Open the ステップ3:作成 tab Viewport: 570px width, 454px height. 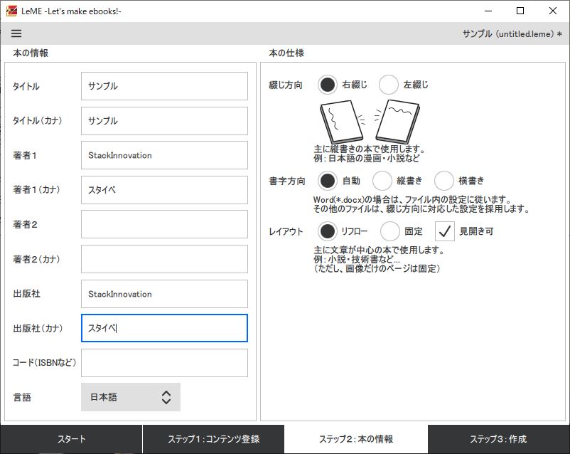(499, 439)
